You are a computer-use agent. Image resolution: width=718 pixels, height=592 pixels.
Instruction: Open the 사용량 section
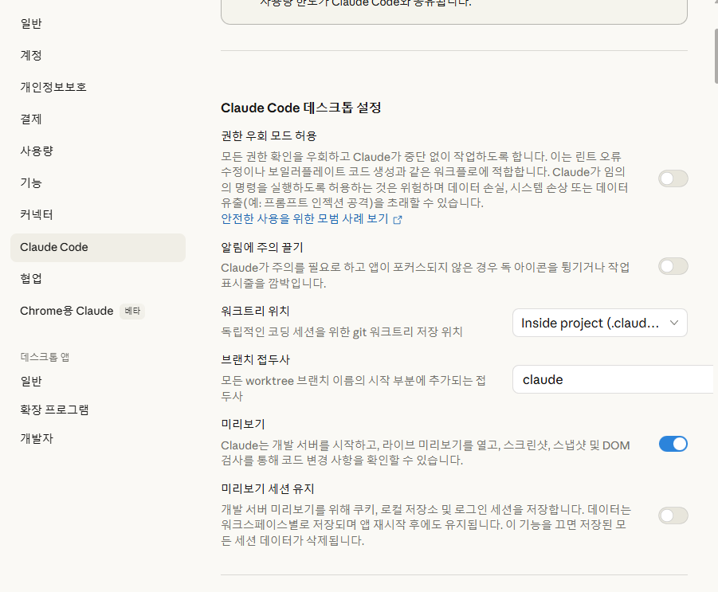[37, 151]
